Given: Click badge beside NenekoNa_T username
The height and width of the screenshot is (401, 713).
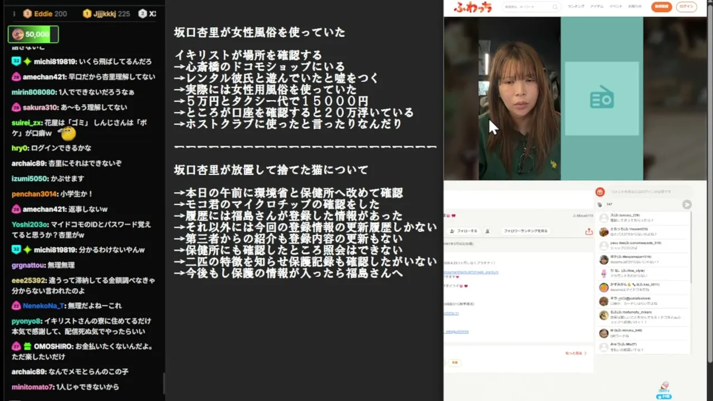Looking at the screenshot, I should click(16, 306).
